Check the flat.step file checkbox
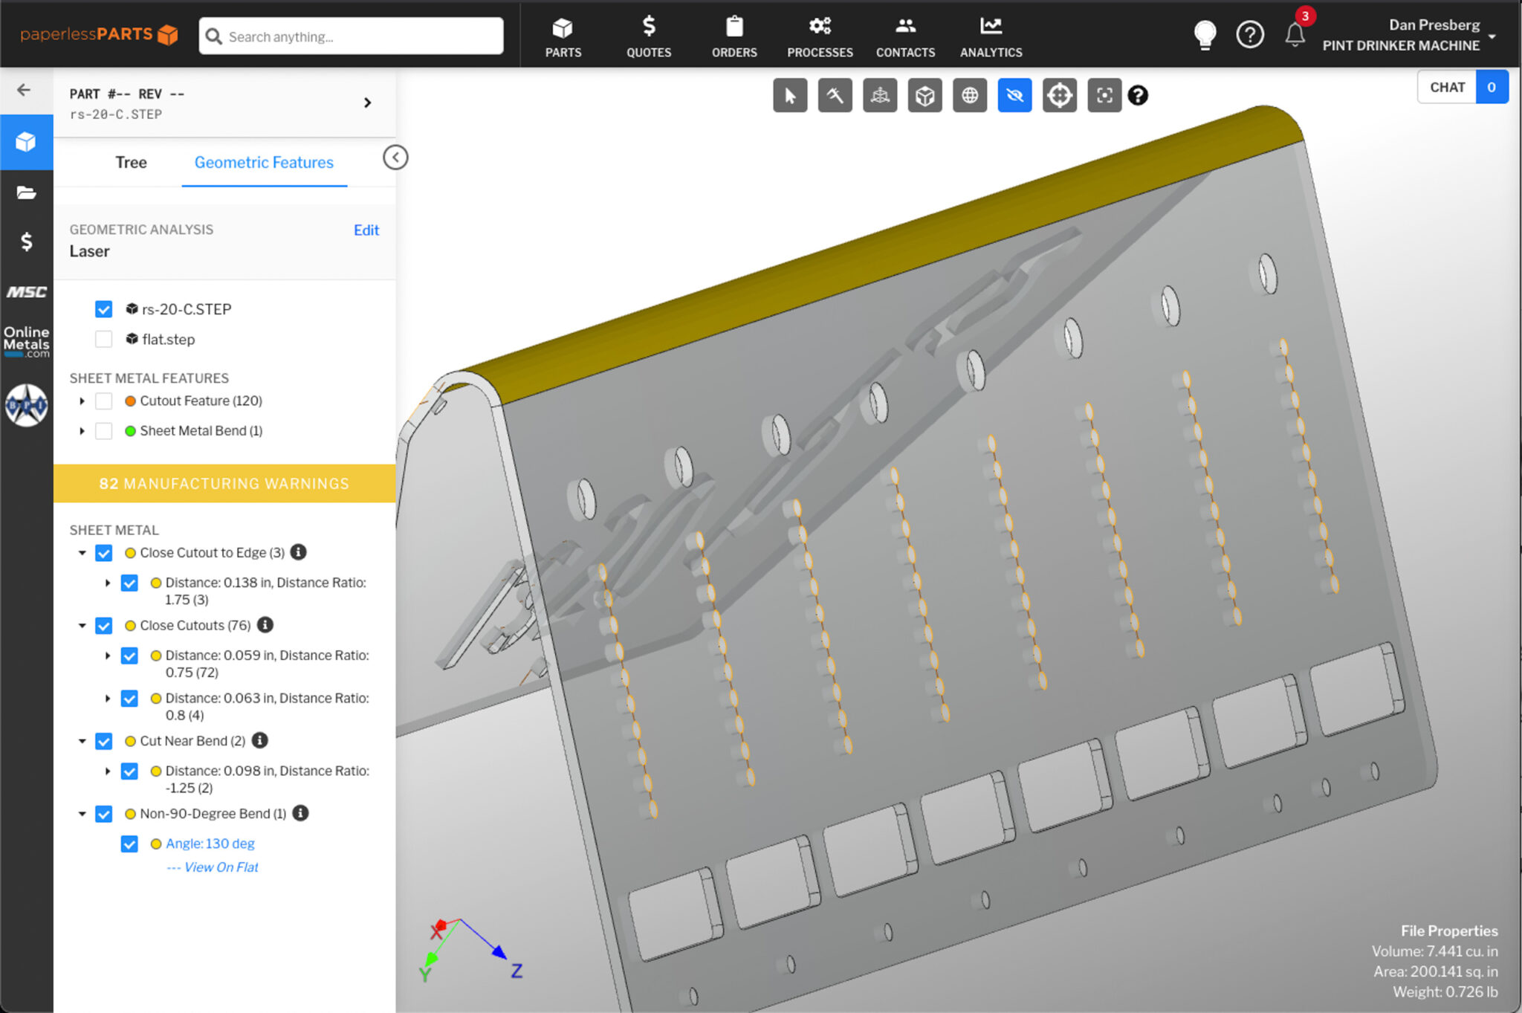 [x=104, y=340]
